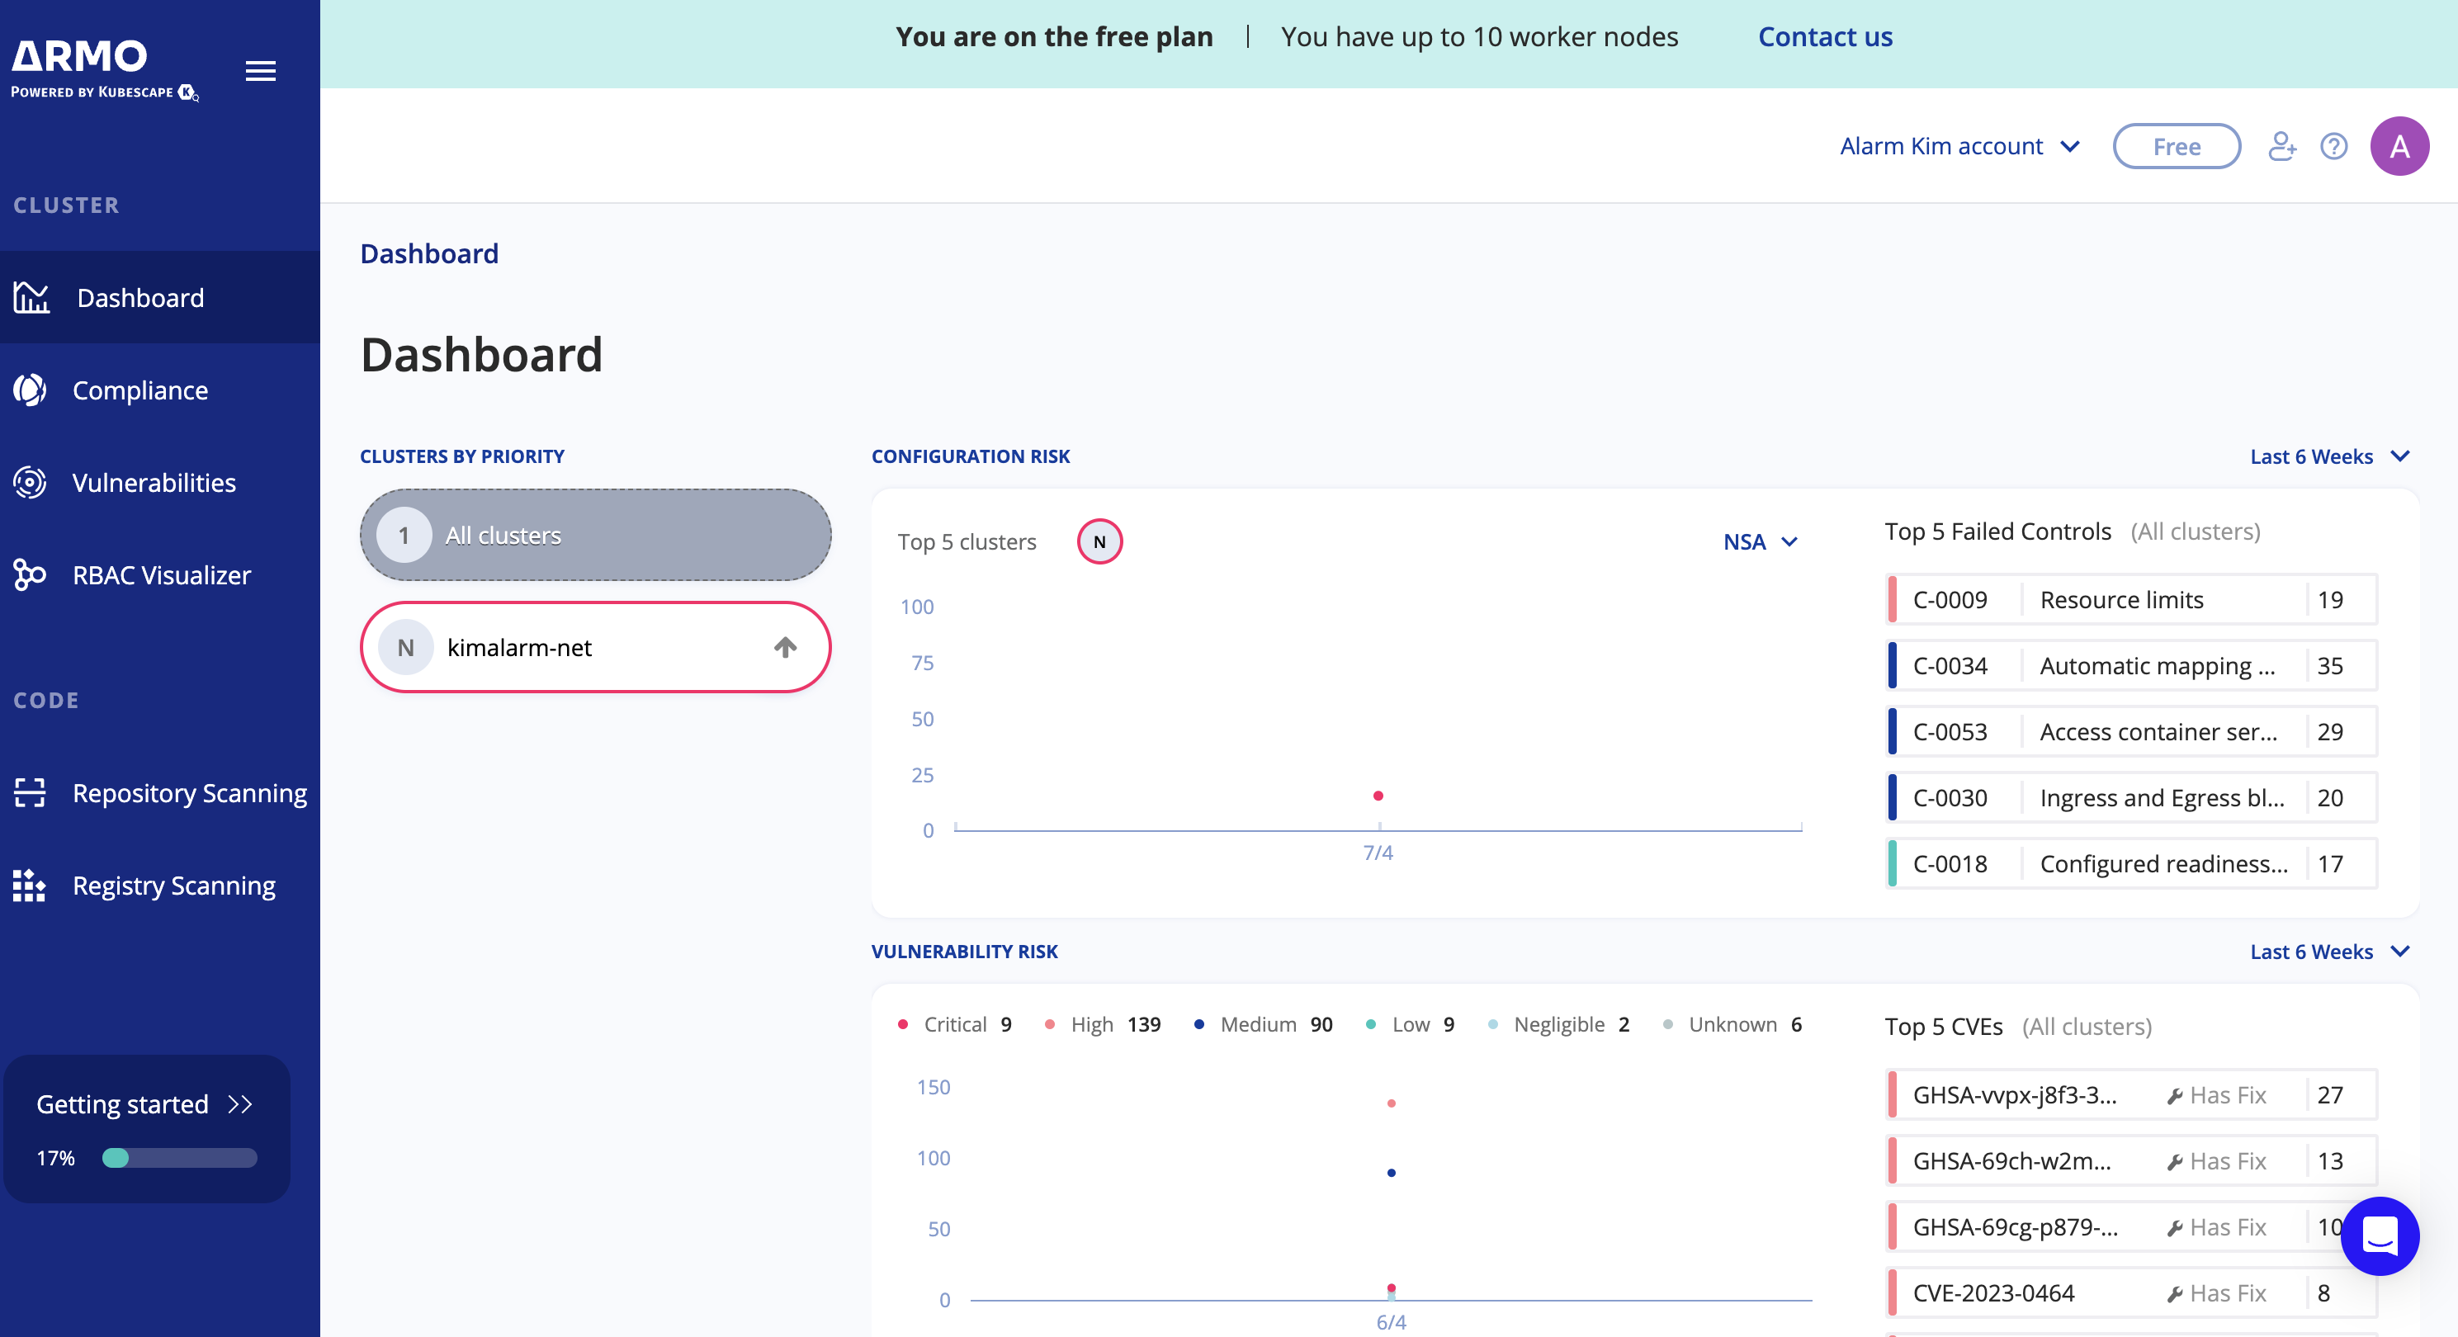Toggle the hamburger sidebar menu icon
The image size is (2458, 1337).
coord(261,71)
